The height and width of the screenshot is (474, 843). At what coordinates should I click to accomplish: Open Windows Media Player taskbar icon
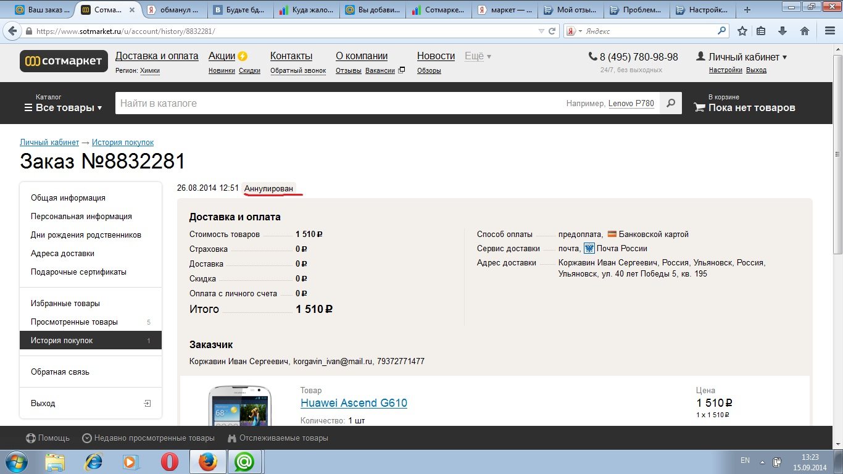[130, 462]
